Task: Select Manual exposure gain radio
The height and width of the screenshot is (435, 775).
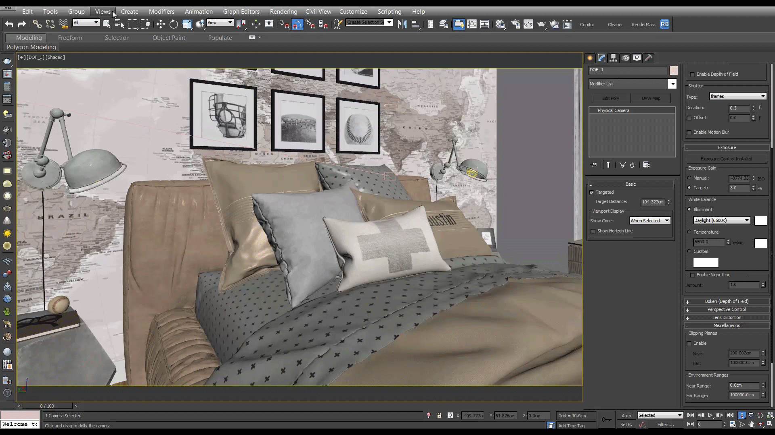Action: 689,178
